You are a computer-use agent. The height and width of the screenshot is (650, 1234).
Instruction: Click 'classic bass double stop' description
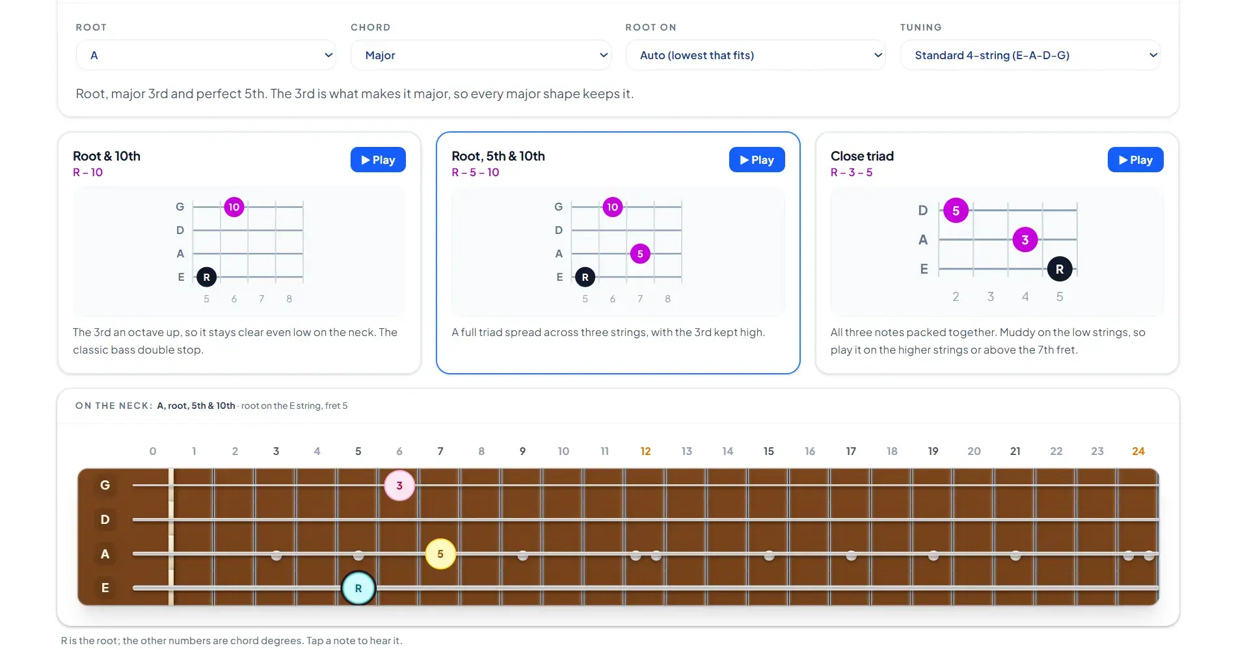(x=138, y=350)
